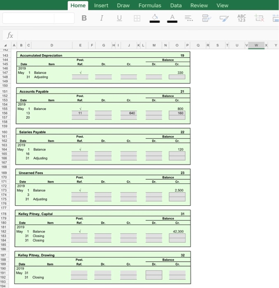Screen dimensions: 279x288
Task: Open the Draw tab
Action: coord(123,5)
